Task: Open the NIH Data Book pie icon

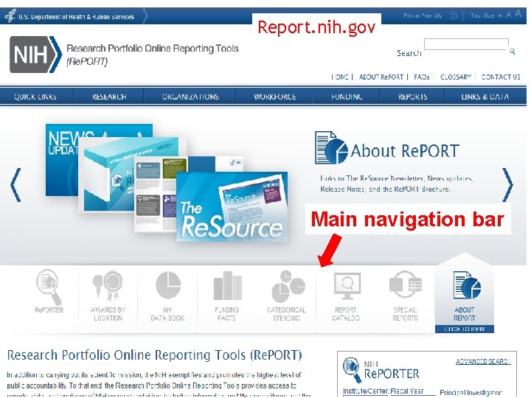Action: point(168,285)
